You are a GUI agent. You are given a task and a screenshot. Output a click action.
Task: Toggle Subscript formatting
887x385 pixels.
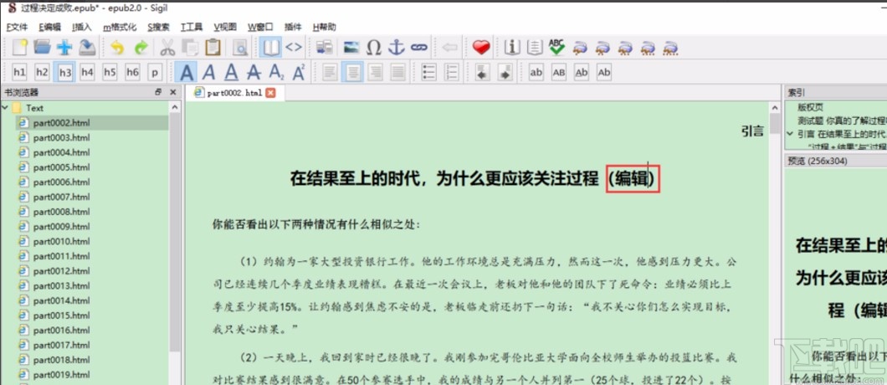[x=276, y=73]
